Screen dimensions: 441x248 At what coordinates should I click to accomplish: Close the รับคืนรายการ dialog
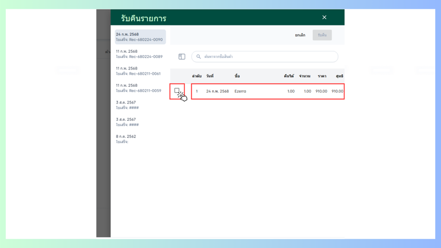click(x=325, y=17)
